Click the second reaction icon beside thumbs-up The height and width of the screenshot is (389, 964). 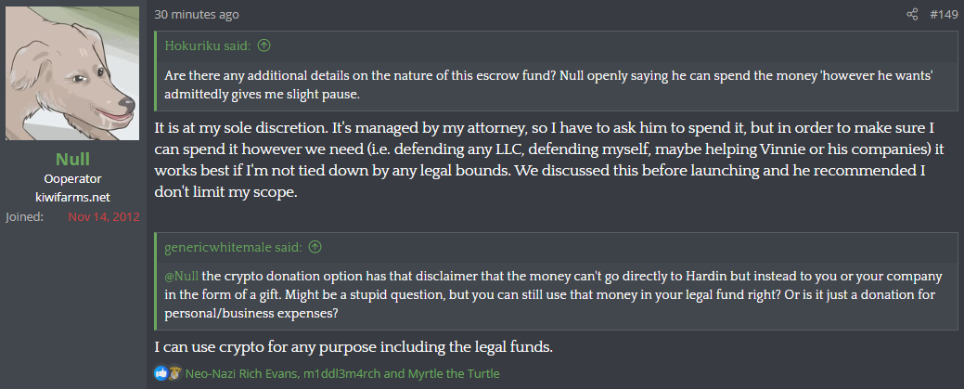pyautogui.click(x=173, y=373)
